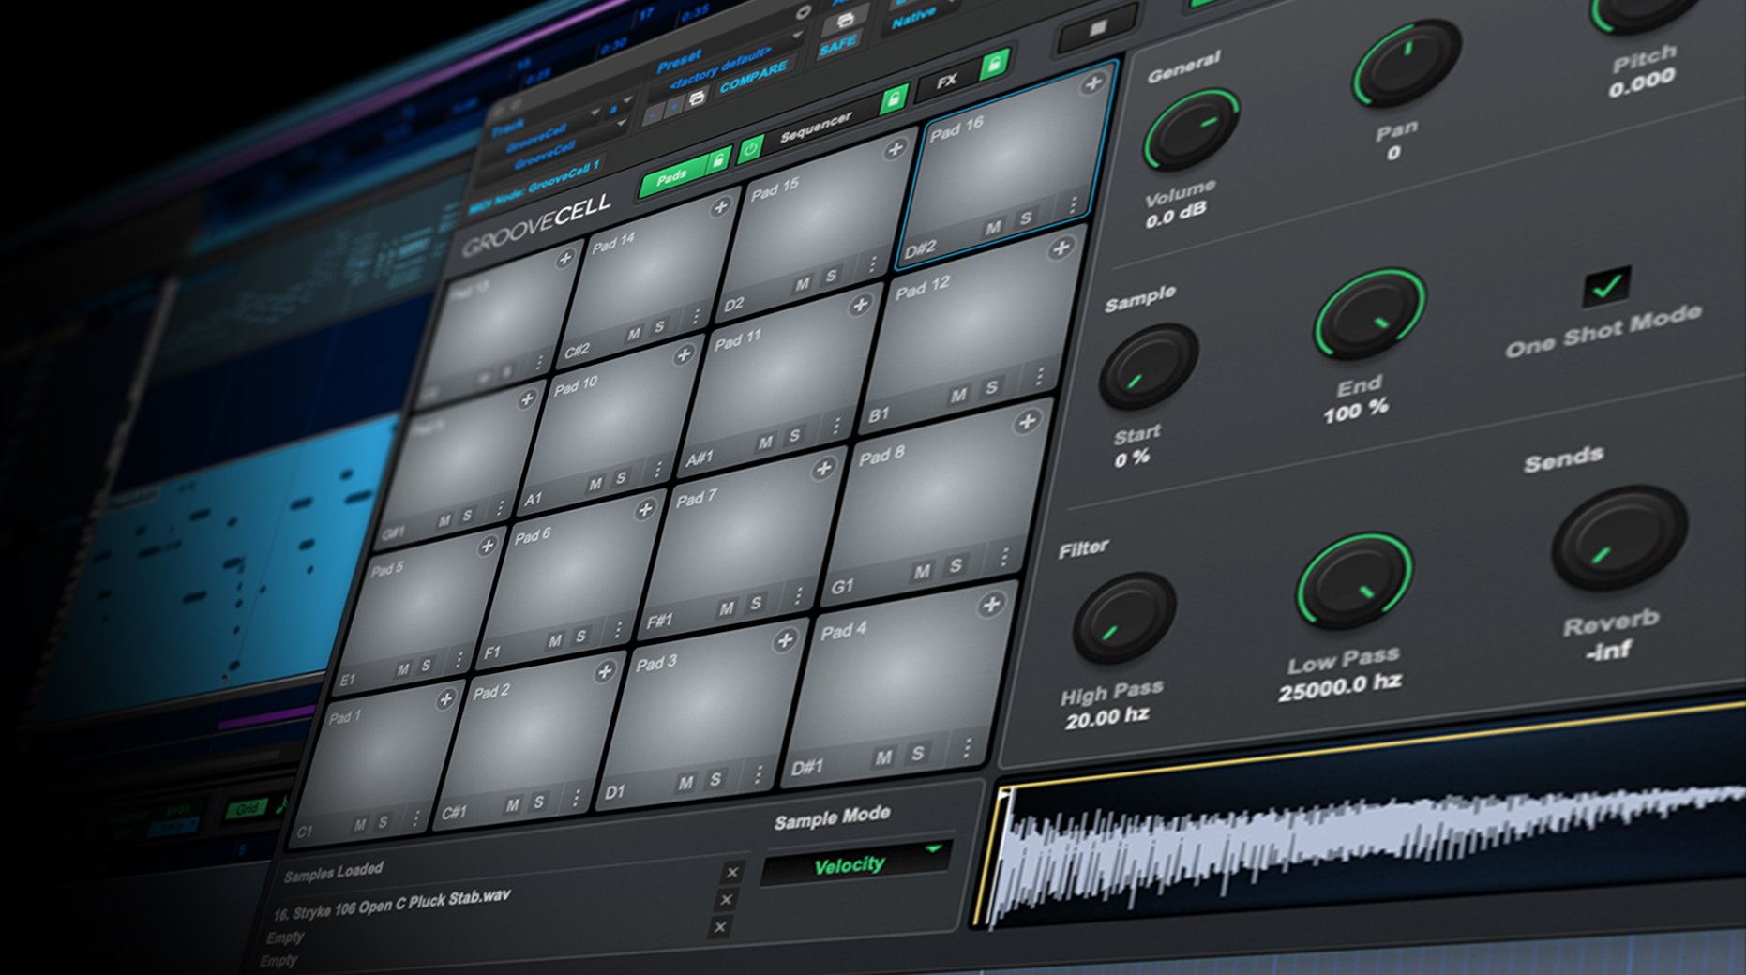The image size is (1746, 975).
Task: Open the Pad 8 options menu
Action: [x=1004, y=558]
